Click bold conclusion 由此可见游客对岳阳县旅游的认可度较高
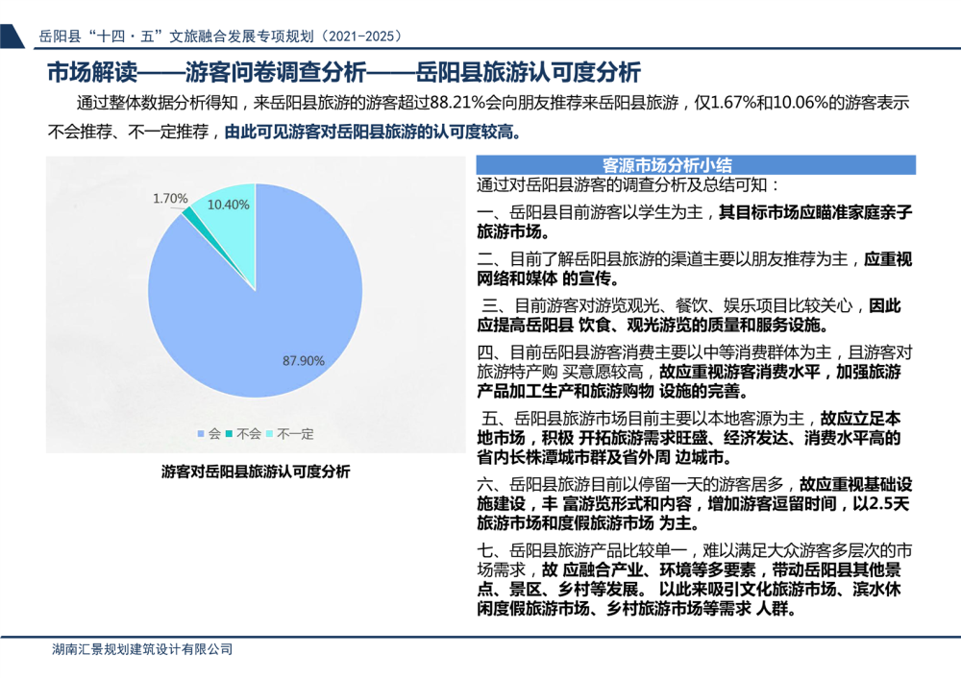 pos(375,133)
